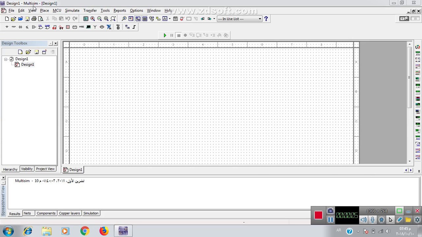Click the Zoom In magnifier

pos(93,19)
